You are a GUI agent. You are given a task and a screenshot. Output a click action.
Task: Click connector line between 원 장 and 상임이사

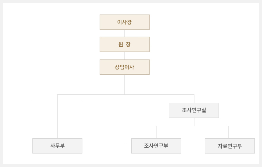124,56
